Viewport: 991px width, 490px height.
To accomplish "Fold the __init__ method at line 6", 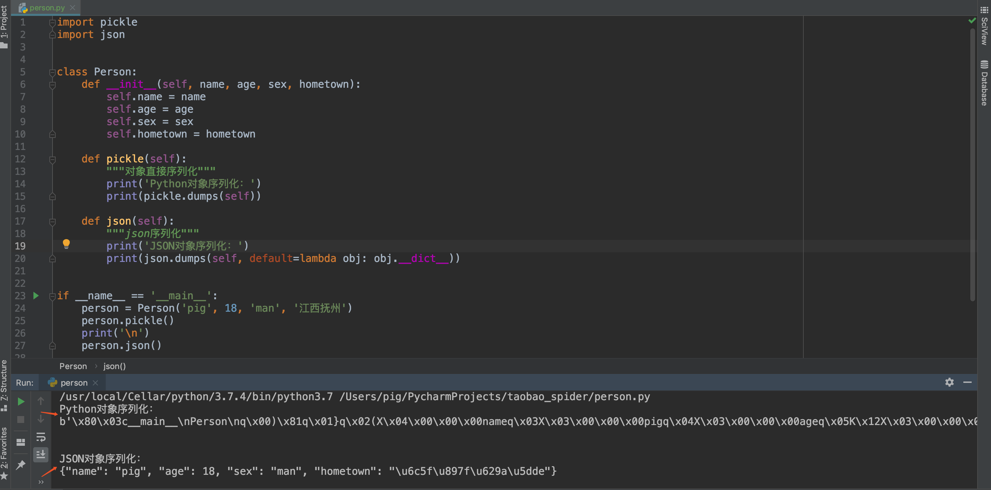I will [x=53, y=85].
